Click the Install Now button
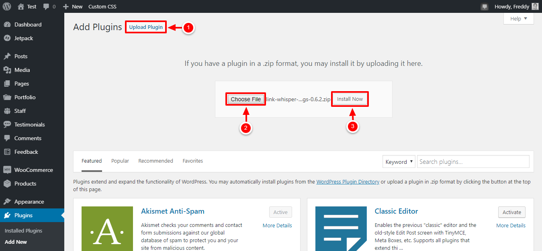The height and width of the screenshot is (251, 542). click(350, 99)
